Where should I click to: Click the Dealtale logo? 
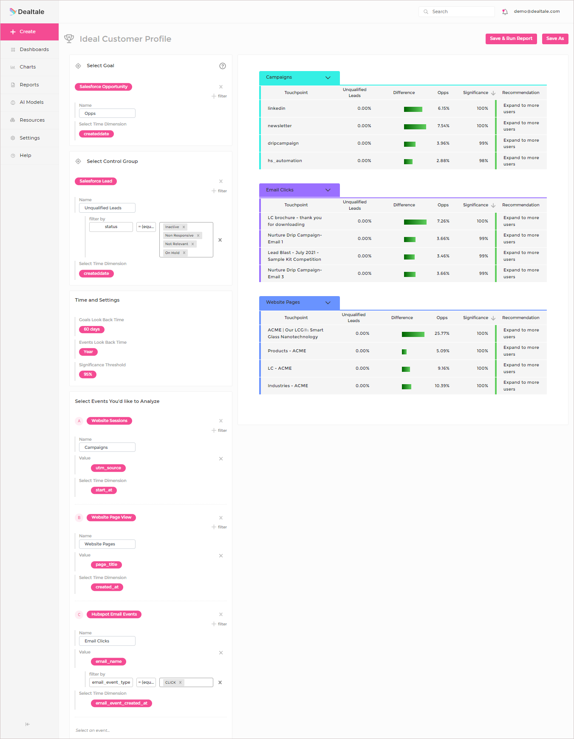pyautogui.click(x=27, y=11)
